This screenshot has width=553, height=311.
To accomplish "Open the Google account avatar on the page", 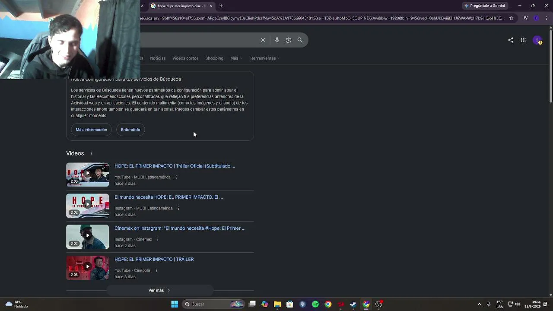I will (x=537, y=40).
